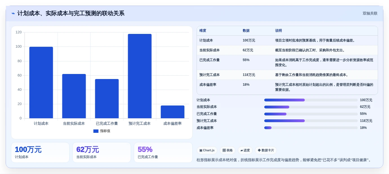
Task: Click the description starting with 如果成本消耗高于
Action: [324, 62]
